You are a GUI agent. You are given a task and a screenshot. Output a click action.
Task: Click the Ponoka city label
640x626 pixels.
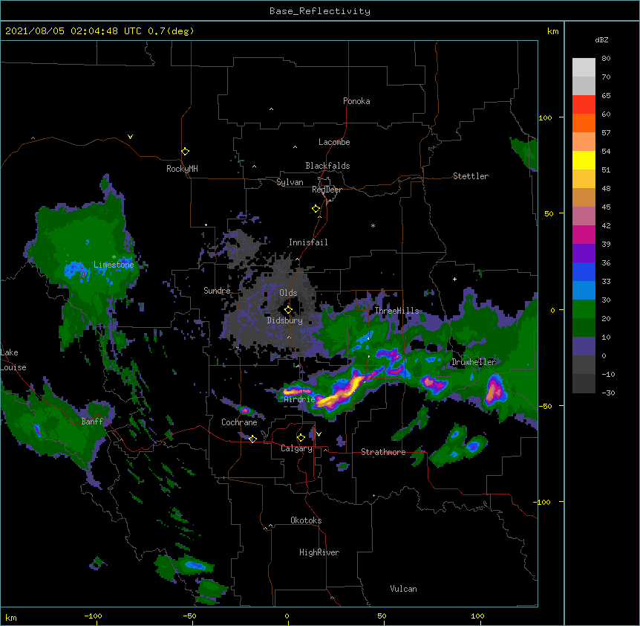pos(356,101)
